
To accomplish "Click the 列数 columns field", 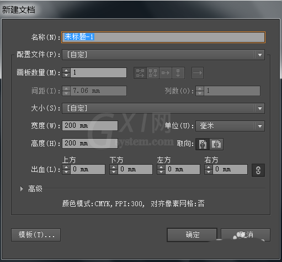I will (232, 91).
